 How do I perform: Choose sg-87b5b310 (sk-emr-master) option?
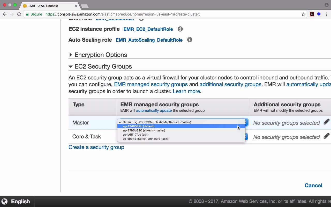coord(144,130)
